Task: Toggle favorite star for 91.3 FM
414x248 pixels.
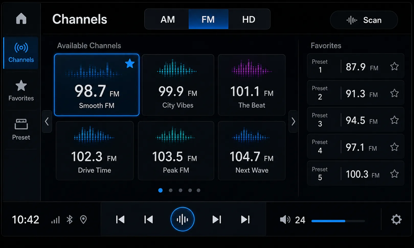Action: (x=395, y=93)
